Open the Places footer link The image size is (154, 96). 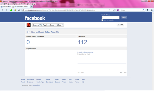coord(64,80)
